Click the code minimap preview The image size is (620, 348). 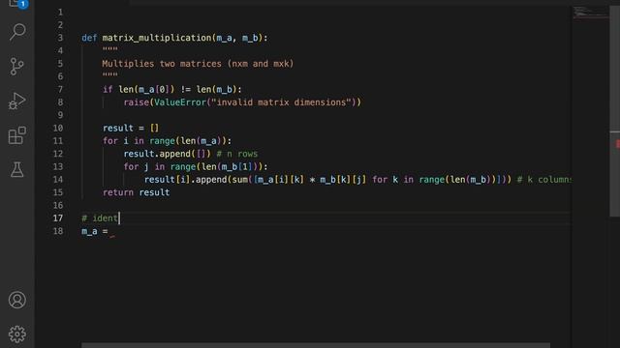[x=590, y=13]
